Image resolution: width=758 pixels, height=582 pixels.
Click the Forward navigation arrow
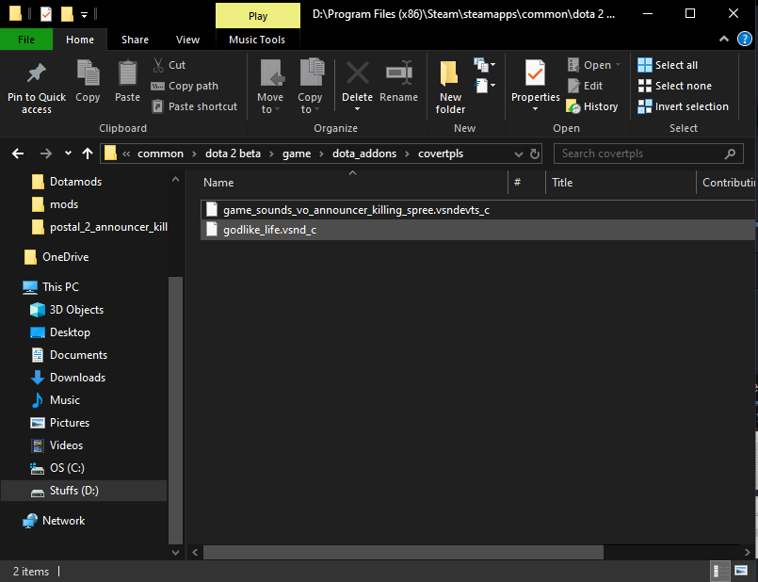tap(46, 154)
